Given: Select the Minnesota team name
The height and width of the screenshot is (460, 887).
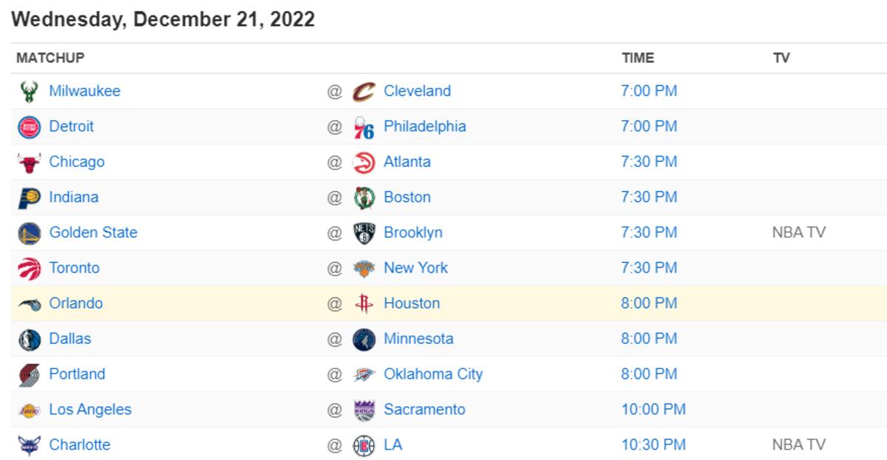Looking at the screenshot, I should 418,339.
